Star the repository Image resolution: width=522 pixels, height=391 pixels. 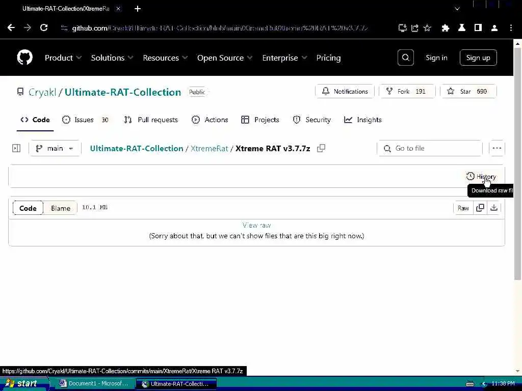(468, 92)
